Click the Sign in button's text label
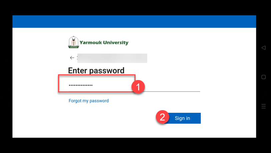271x153 pixels. 182,118
